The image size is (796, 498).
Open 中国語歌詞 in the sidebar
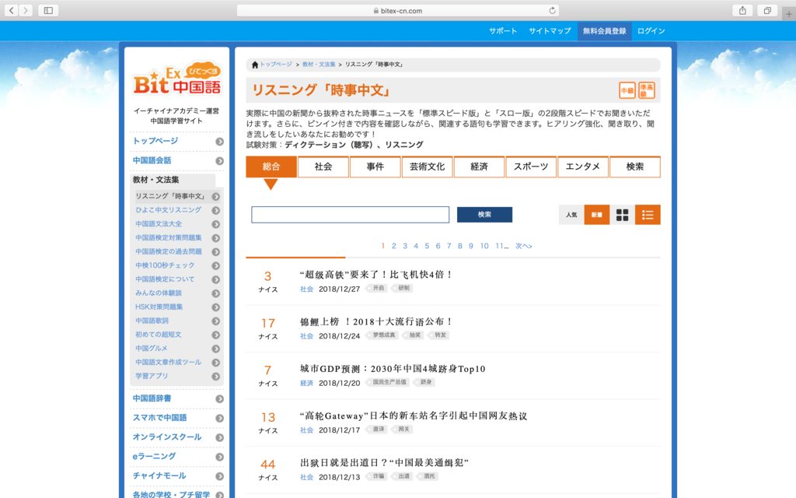(152, 321)
